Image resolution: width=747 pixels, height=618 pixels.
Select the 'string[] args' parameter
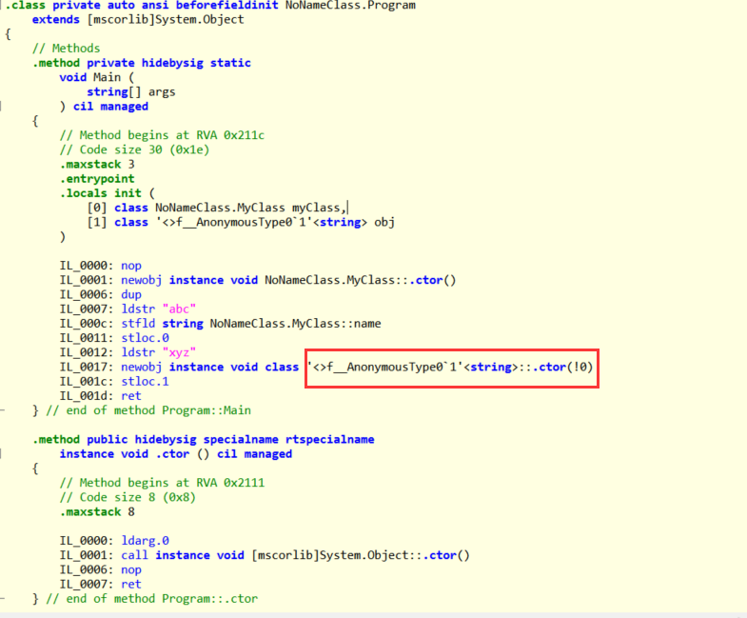[131, 92]
